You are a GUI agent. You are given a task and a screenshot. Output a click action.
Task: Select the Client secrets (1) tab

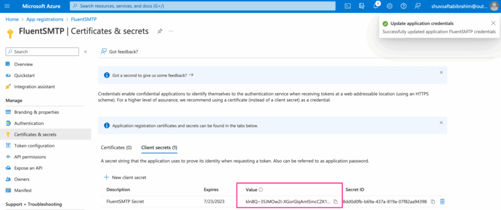[x=159, y=148]
